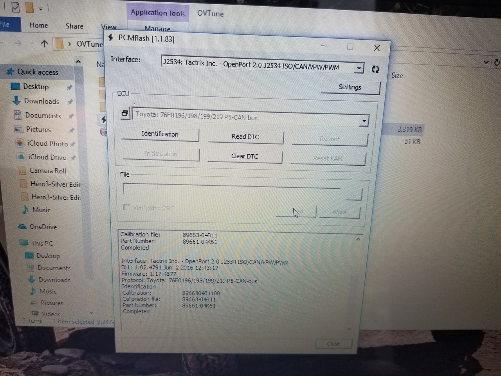The image size is (501, 376).
Task: Open iCloud Drive in sidebar
Action: click(47, 157)
